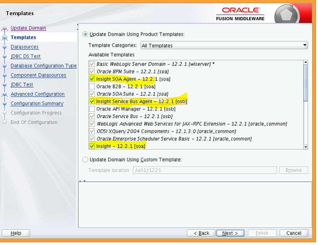Click the Cancel button
The image size is (318, 245).
pyautogui.click(x=294, y=233)
